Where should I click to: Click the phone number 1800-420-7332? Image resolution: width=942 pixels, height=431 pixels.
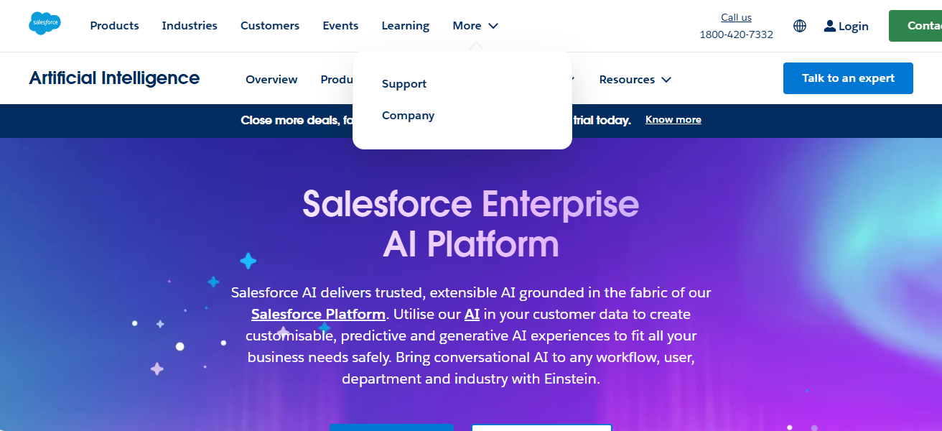pyautogui.click(x=736, y=33)
